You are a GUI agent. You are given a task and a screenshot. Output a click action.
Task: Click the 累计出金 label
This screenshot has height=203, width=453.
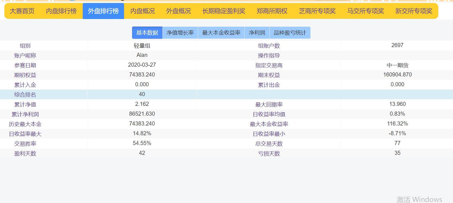click(x=269, y=85)
